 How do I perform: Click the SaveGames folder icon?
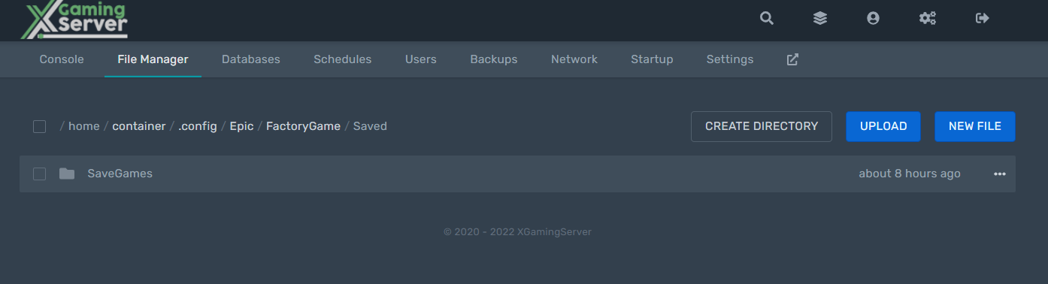pos(67,174)
